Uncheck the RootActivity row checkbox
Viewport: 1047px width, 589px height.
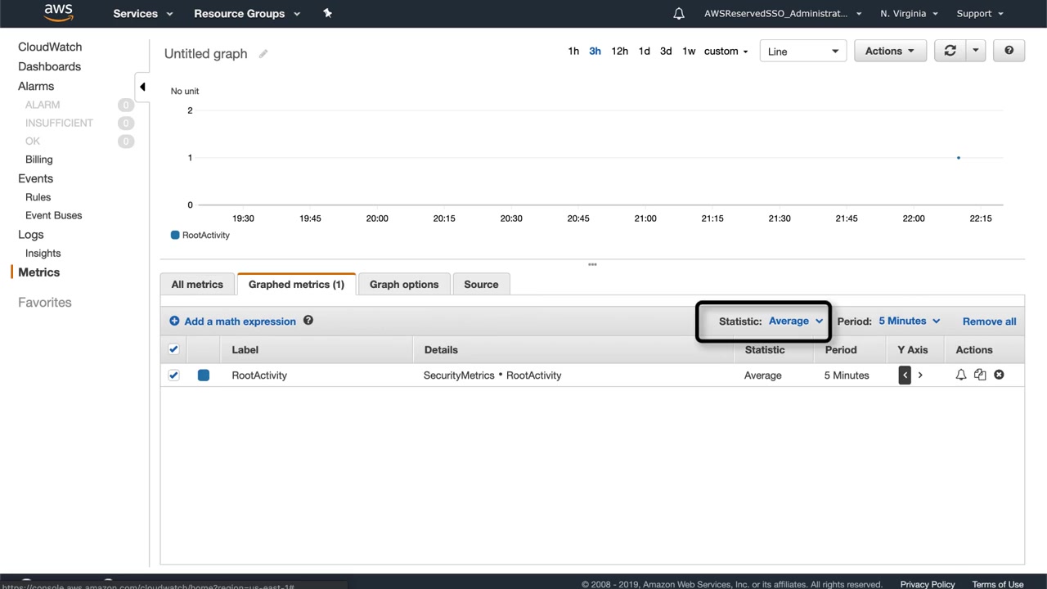pyautogui.click(x=173, y=375)
